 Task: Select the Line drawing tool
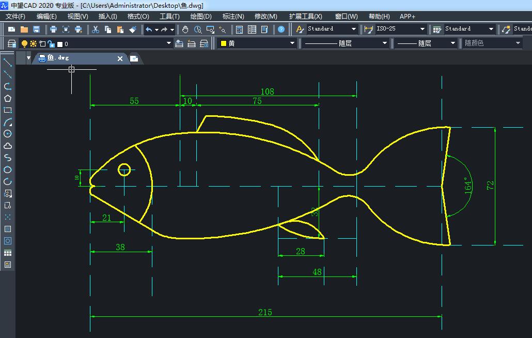8,63
